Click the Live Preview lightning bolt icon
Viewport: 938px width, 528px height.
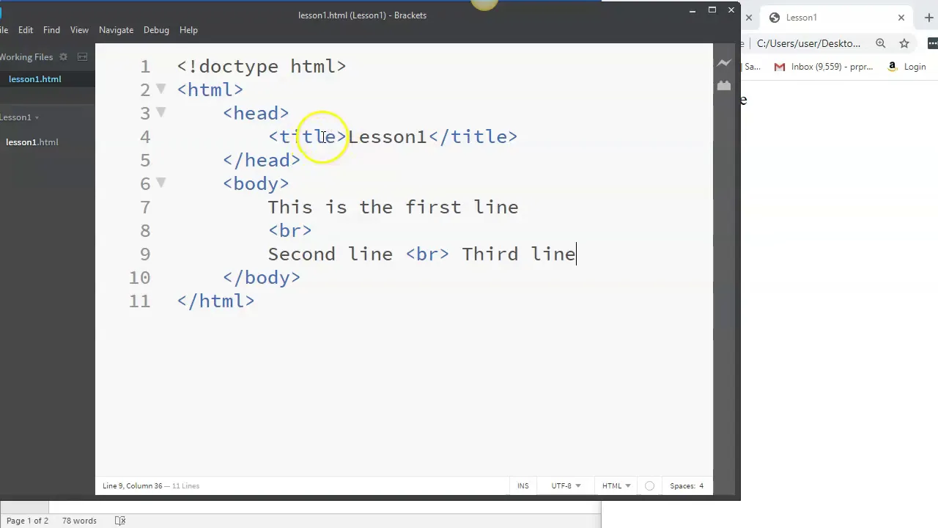[724, 63]
